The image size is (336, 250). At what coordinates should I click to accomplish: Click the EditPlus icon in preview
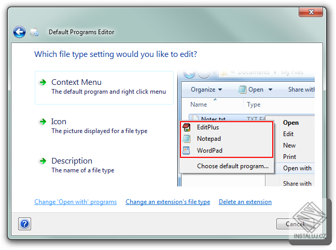187,127
